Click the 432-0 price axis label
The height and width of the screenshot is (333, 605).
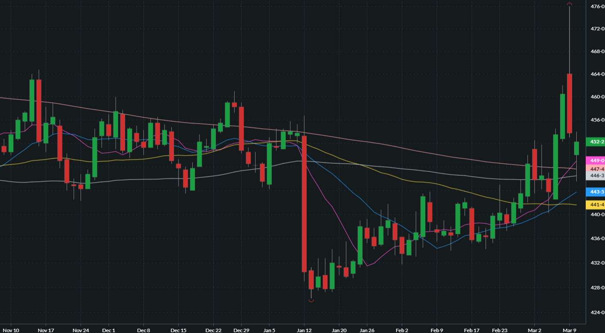tap(597, 262)
